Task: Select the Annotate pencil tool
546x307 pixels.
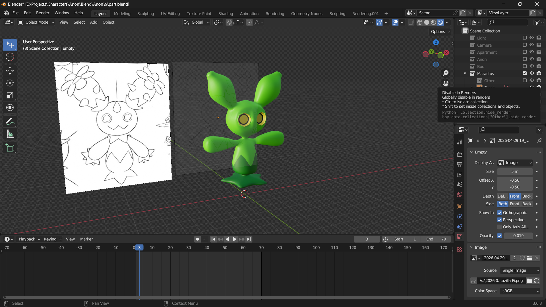Action: pos(10,122)
